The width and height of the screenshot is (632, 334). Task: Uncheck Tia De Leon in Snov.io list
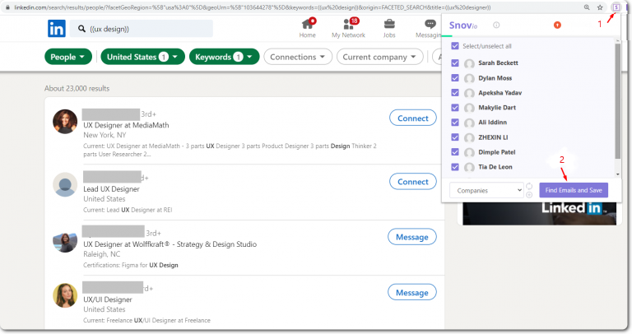click(x=455, y=167)
